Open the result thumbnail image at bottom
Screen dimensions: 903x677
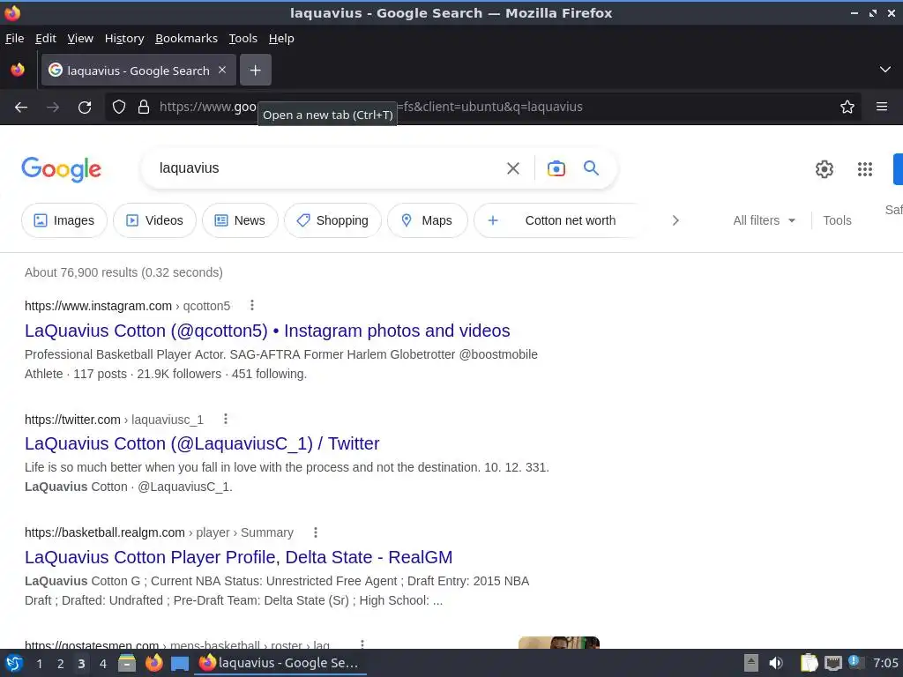click(558, 643)
